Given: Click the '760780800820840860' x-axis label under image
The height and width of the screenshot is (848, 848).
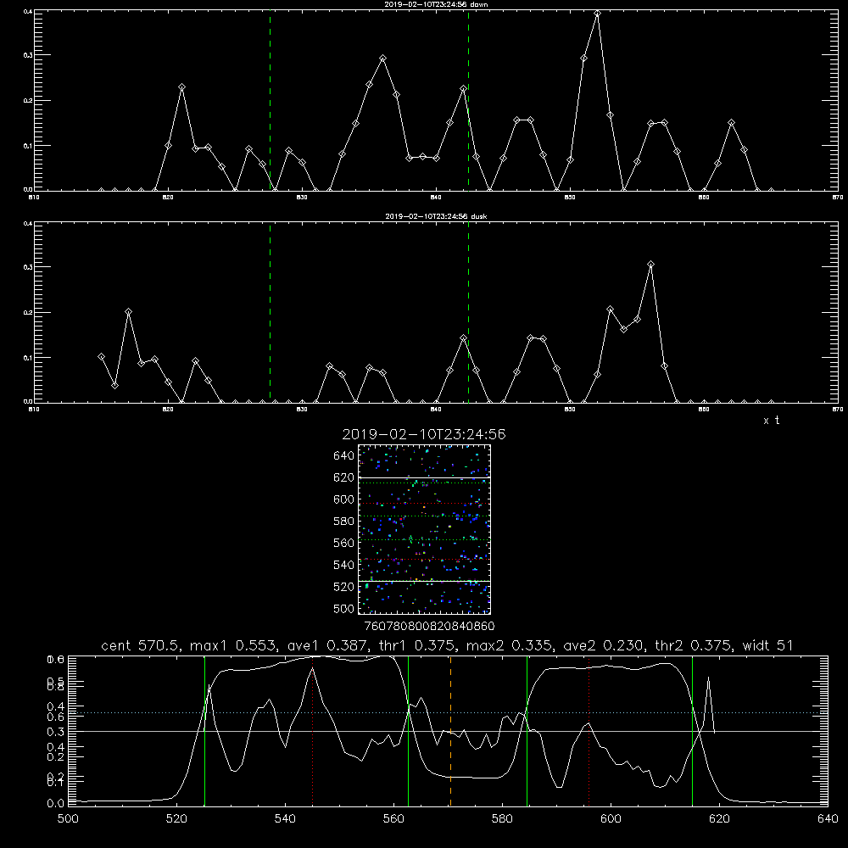Looking at the screenshot, I should click(x=429, y=626).
